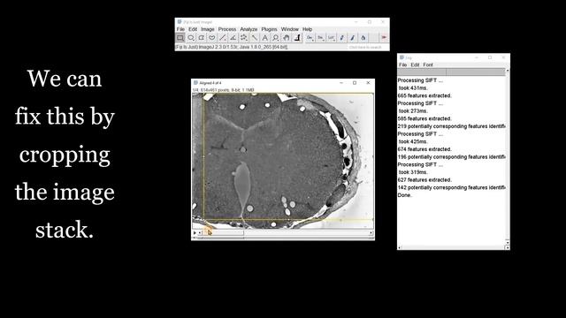Select the Oval selection tool
The height and width of the screenshot is (318, 566).
tap(191, 38)
